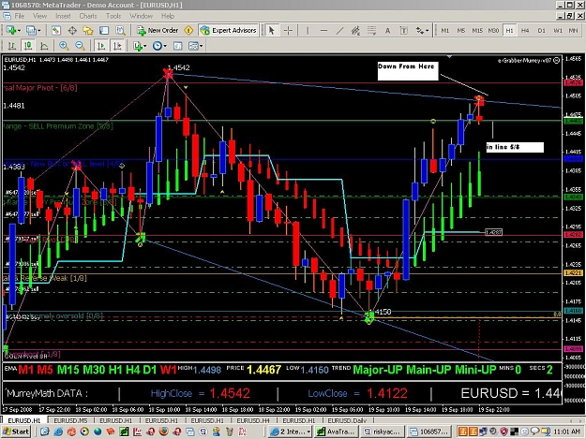
Task: Set timeframe to M5
Action: coord(460,30)
